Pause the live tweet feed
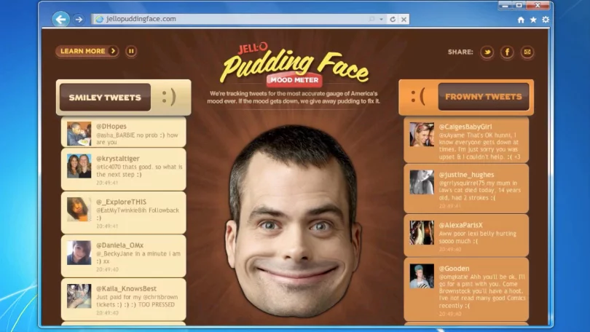The height and width of the screenshot is (332, 590). tap(131, 51)
